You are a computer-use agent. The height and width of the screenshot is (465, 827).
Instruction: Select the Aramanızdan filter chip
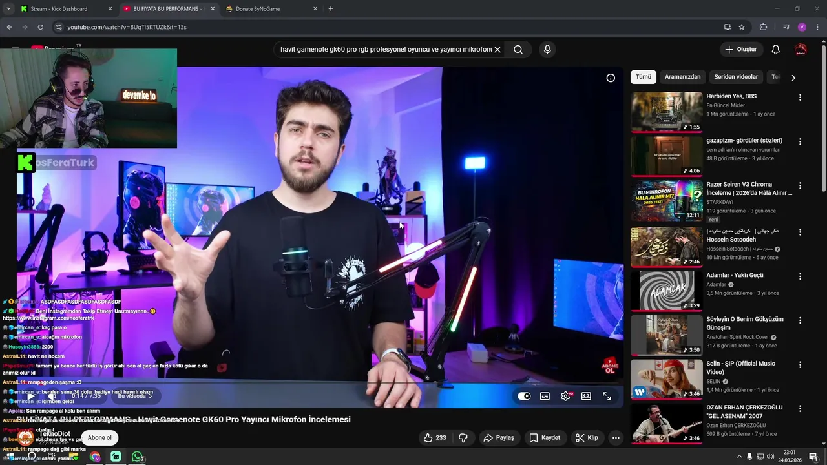[x=683, y=77]
